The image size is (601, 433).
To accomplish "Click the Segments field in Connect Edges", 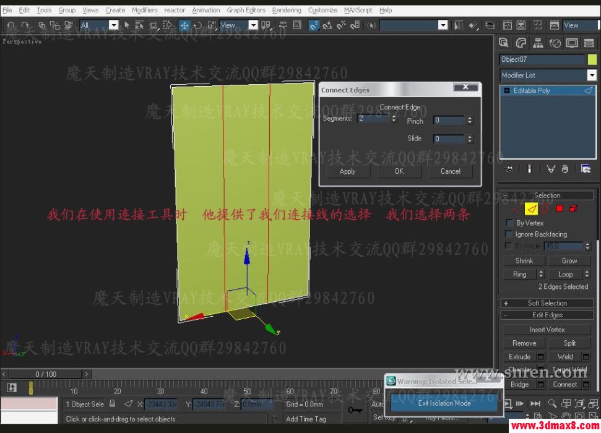I will pyautogui.click(x=372, y=119).
